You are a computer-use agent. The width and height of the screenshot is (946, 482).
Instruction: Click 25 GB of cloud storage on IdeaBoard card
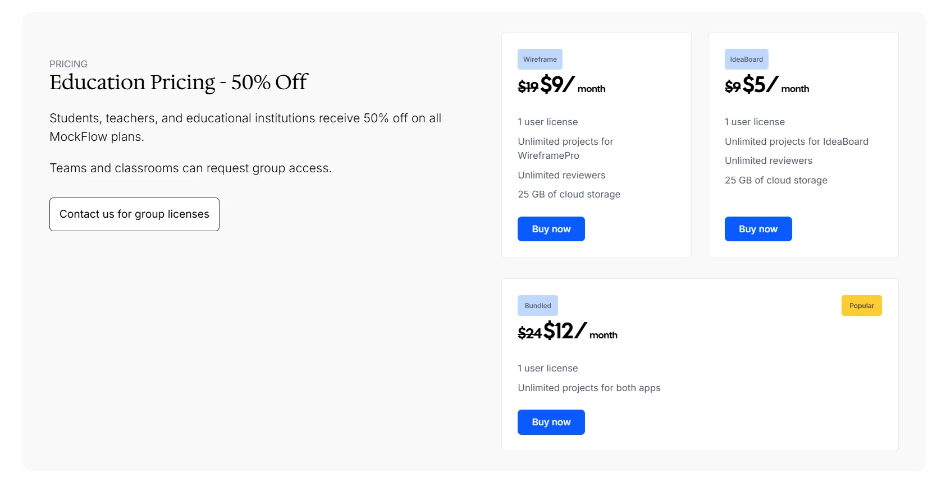click(776, 180)
